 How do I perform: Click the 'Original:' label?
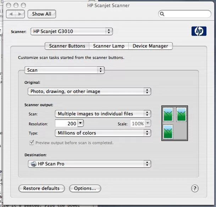pos(32,82)
